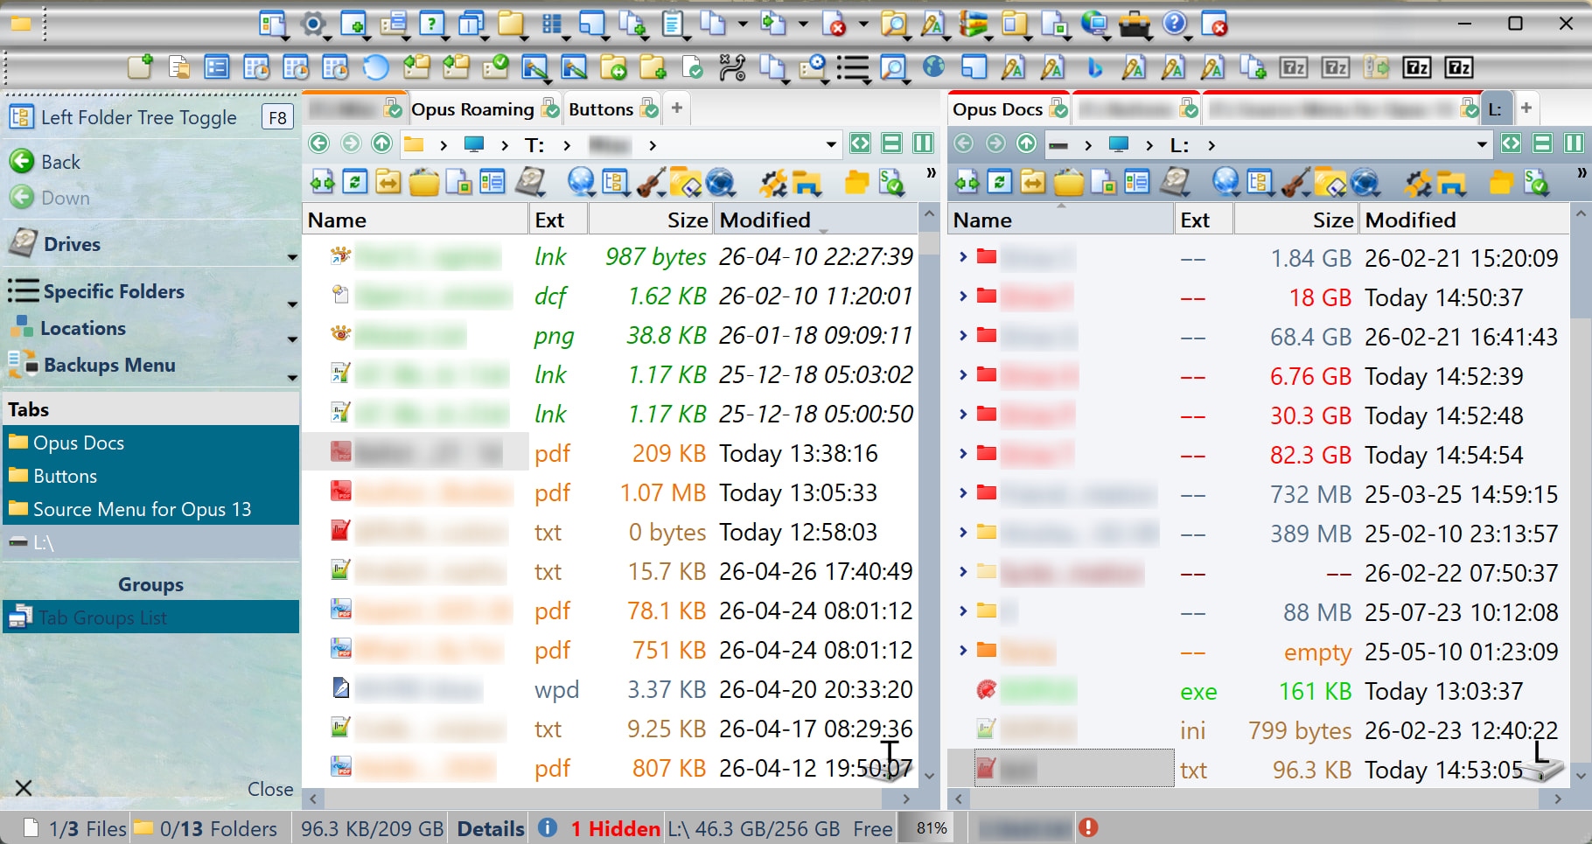The height and width of the screenshot is (844, 1592).
Task: Click the 81% disk usage bar in status bar
Action: (931, 828)
